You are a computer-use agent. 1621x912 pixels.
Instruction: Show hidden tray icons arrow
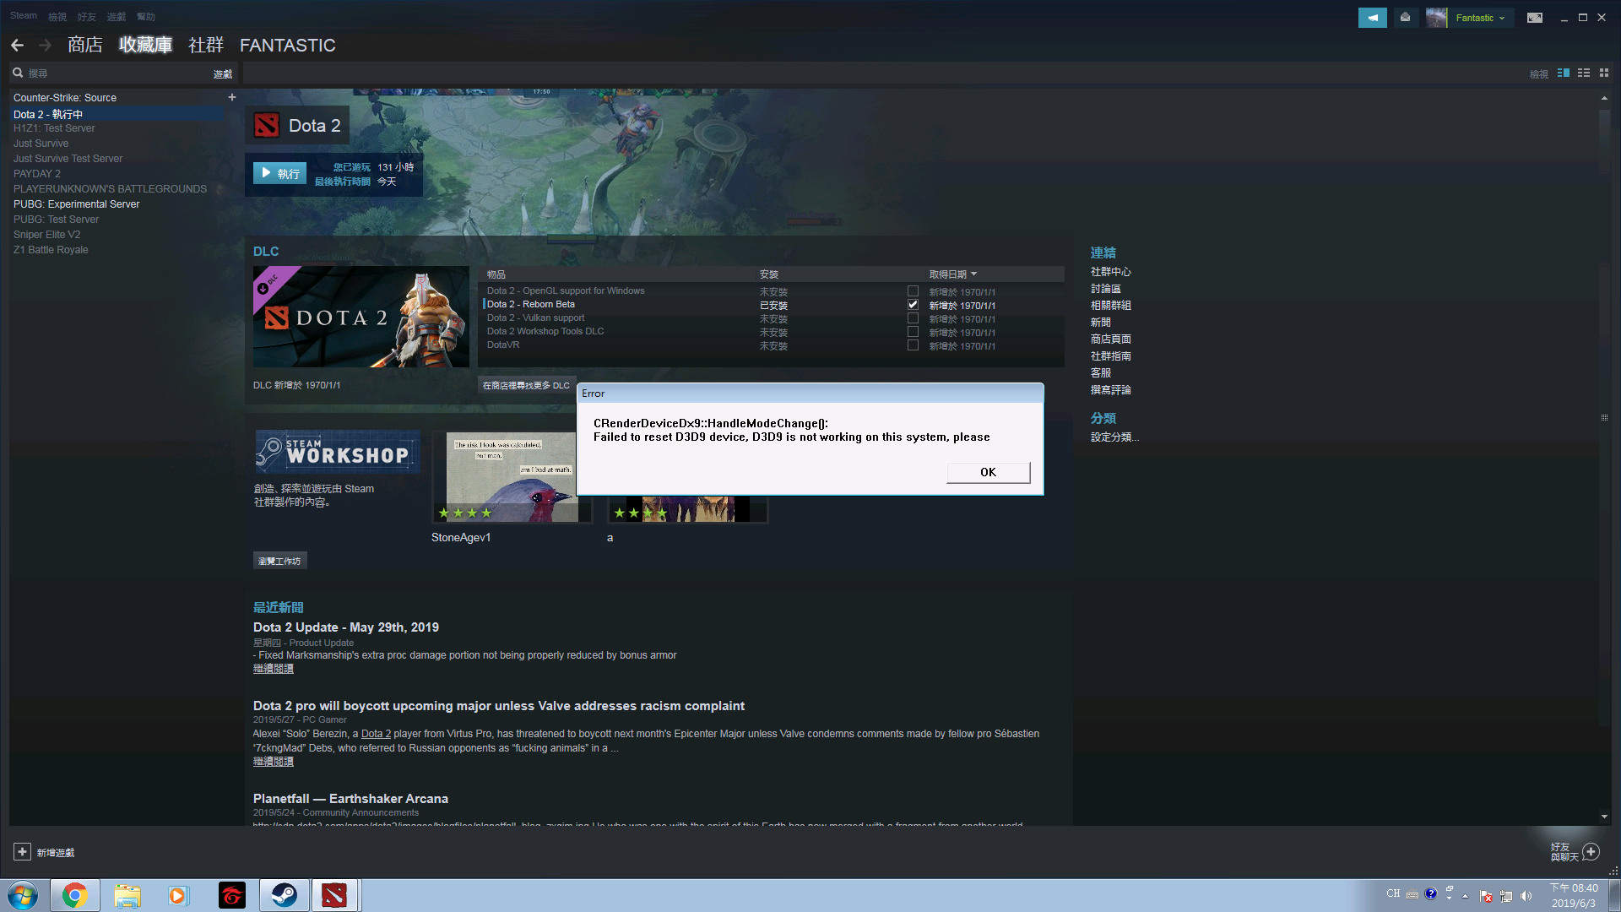click(1466, 896)
